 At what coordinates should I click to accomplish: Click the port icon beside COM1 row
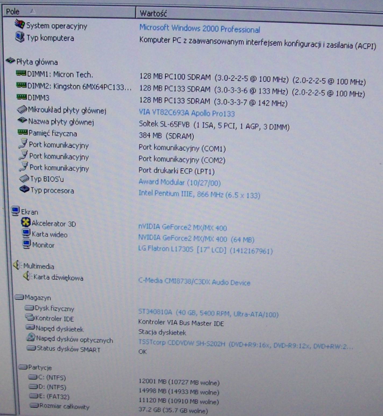[23, 143]
